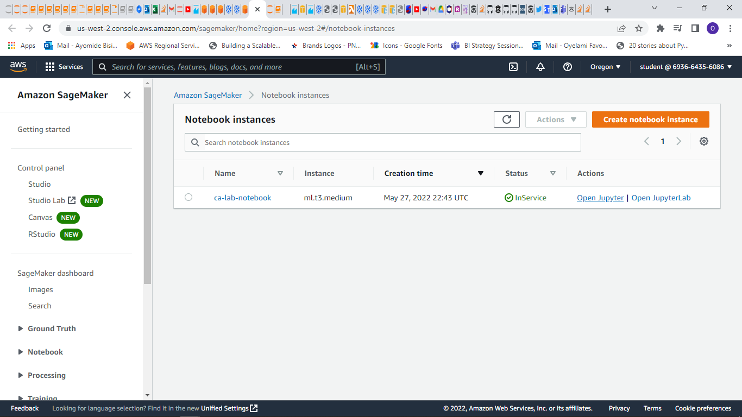Click the AWS logo to return home
742x417 pixels.
click(18, 66)
